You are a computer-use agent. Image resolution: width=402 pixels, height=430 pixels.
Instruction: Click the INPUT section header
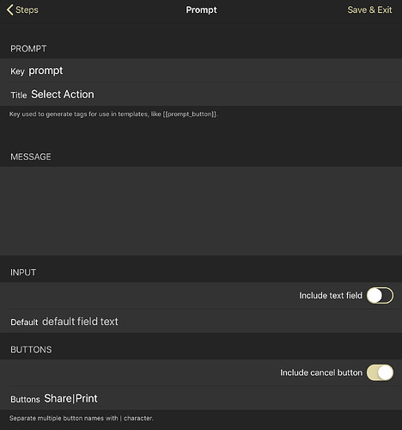click(23, 273)
